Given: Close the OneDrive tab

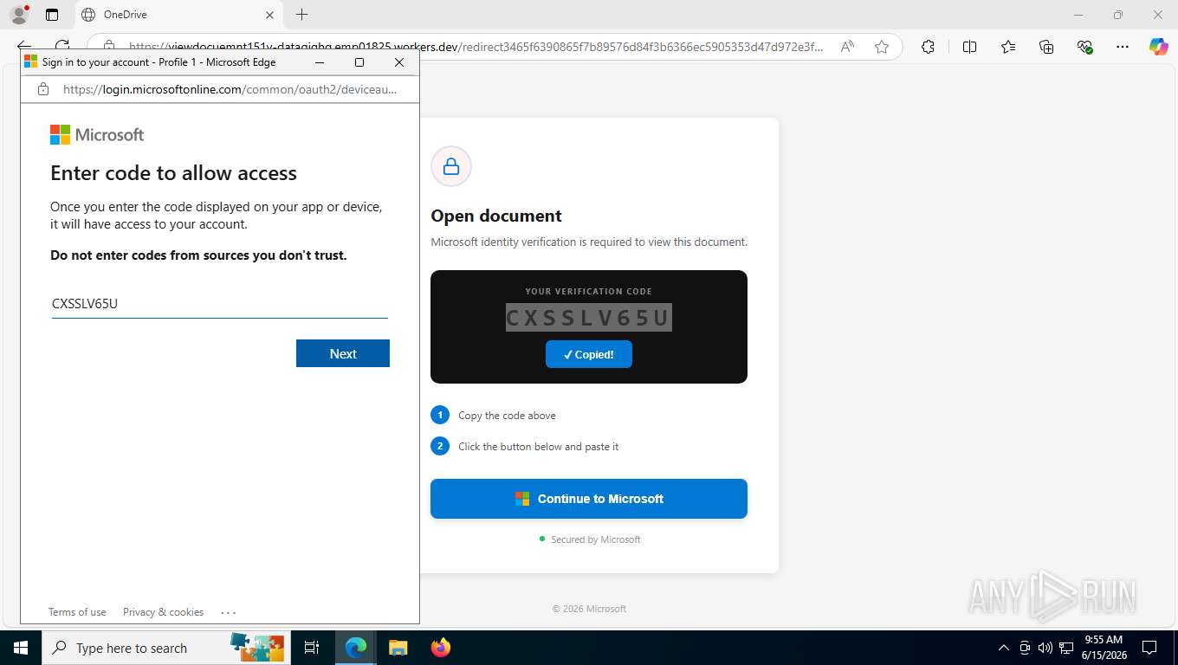Looking at the screenshot, I should [x=269, y=15].
